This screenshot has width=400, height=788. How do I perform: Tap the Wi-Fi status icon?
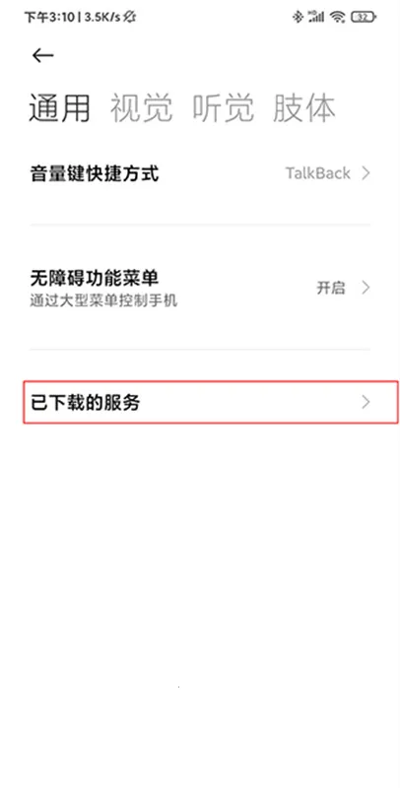point(337,17)
